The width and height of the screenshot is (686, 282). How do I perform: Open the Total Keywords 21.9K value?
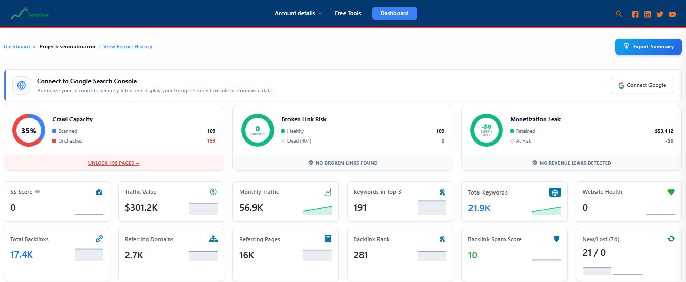point(479,208)
